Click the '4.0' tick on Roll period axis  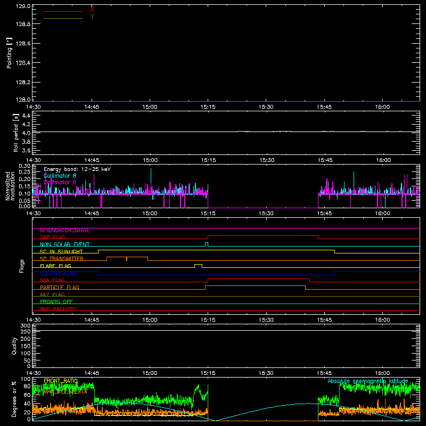[26, 133]
